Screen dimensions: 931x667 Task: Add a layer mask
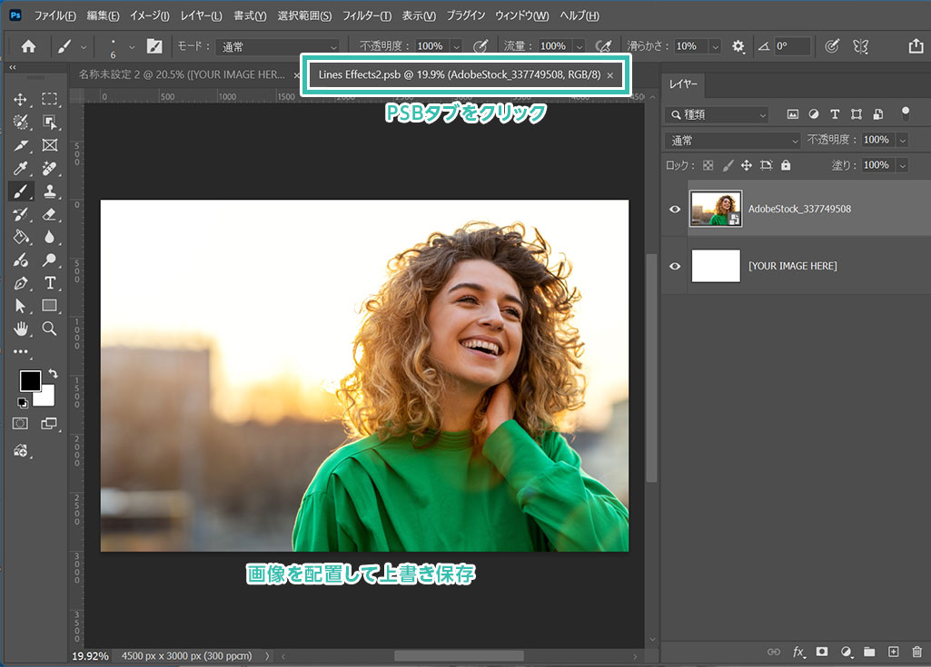[822, 652]
